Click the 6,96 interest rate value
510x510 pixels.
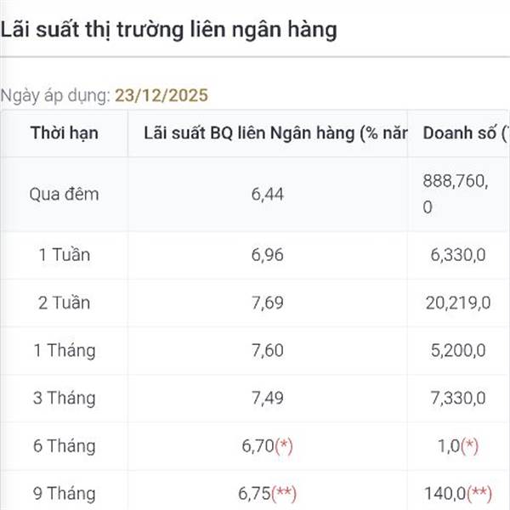[268, 254]
